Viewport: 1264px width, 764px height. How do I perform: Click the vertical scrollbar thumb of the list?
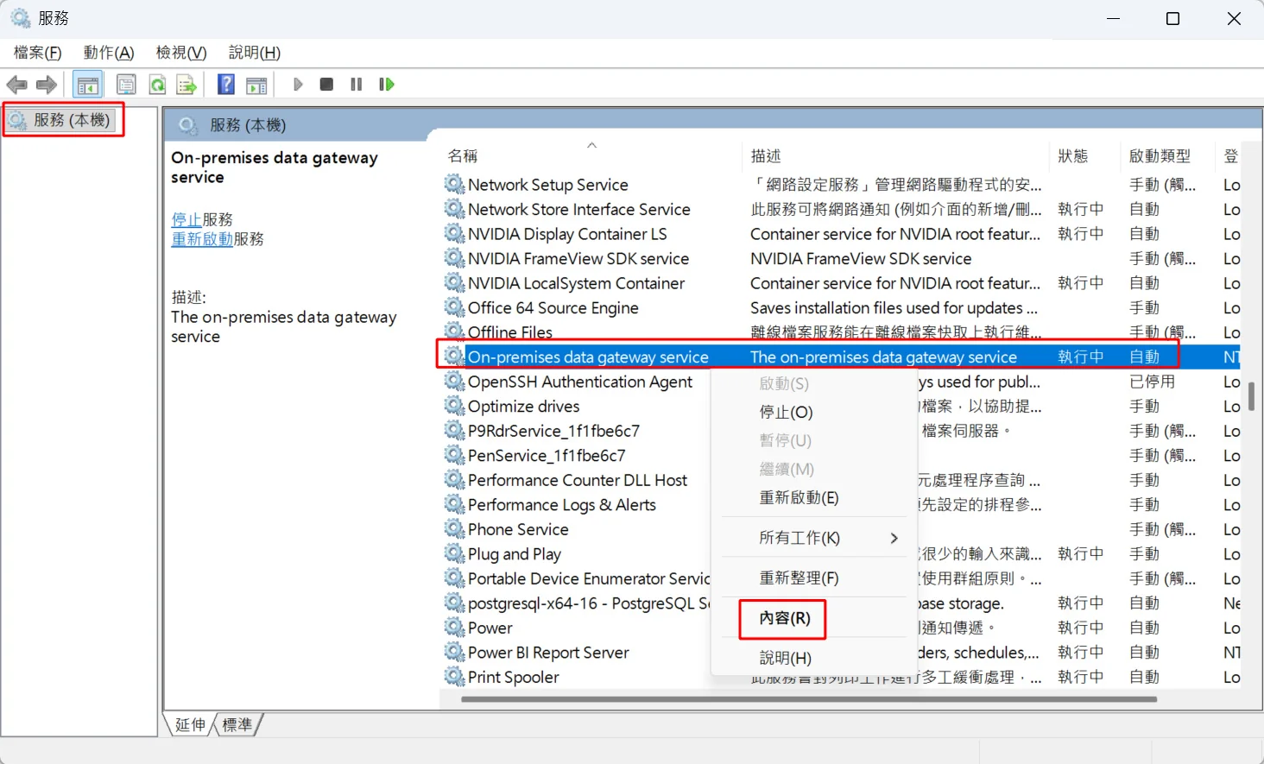pos(1251,396)
